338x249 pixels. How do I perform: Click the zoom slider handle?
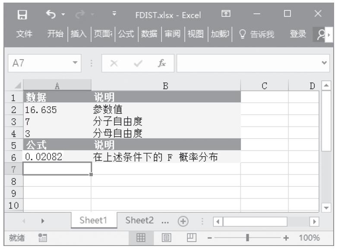pyautogui.click(x=247, y=238)
